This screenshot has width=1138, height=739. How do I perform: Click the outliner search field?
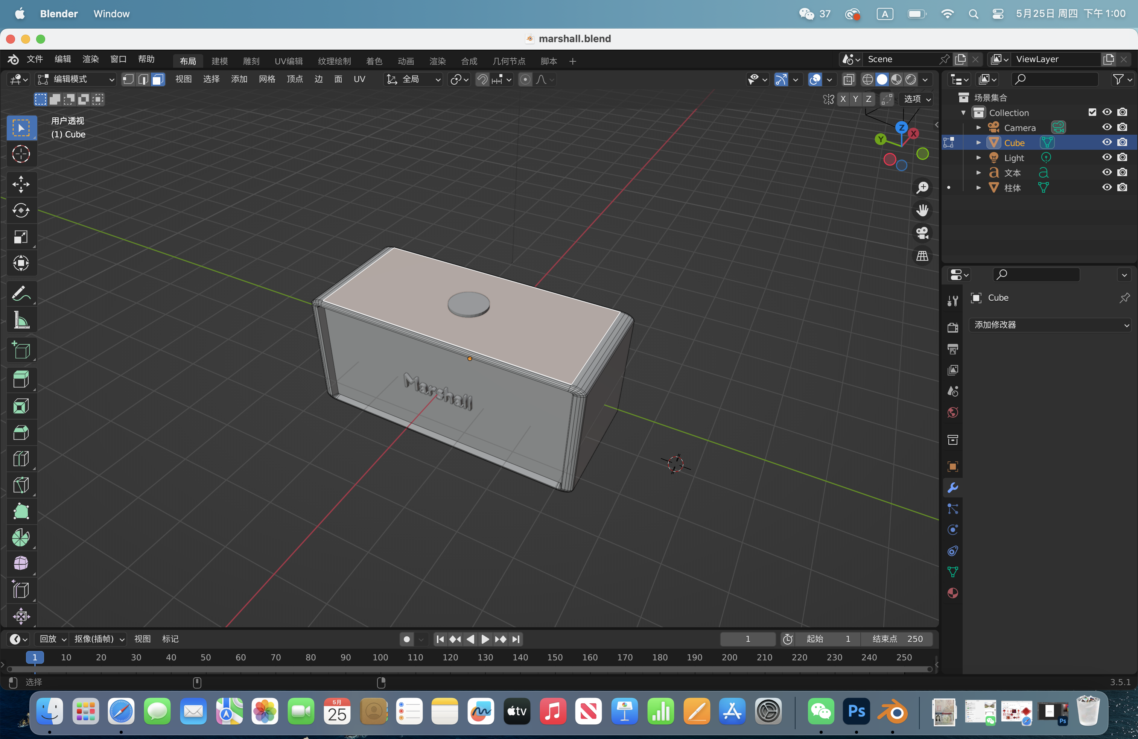click(x=1055, y=79)
